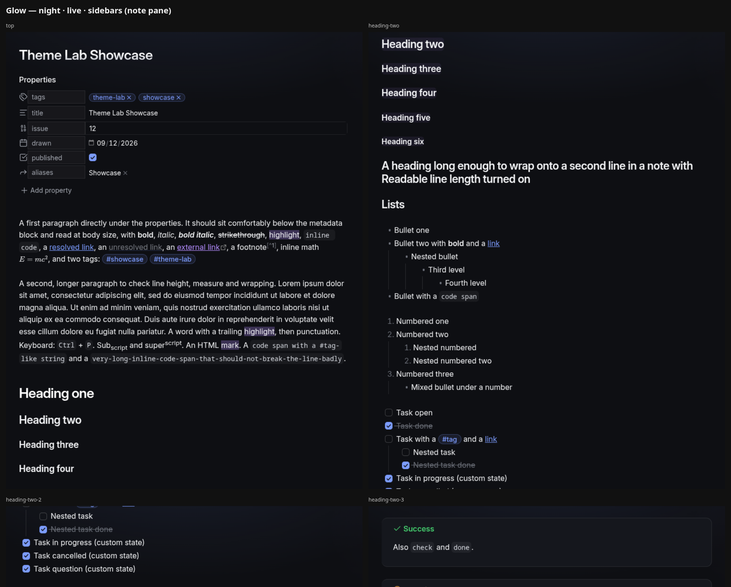Click the #theme-lab tag in the paragraph
Screen dimensions: 731x587
pos(172,259)
